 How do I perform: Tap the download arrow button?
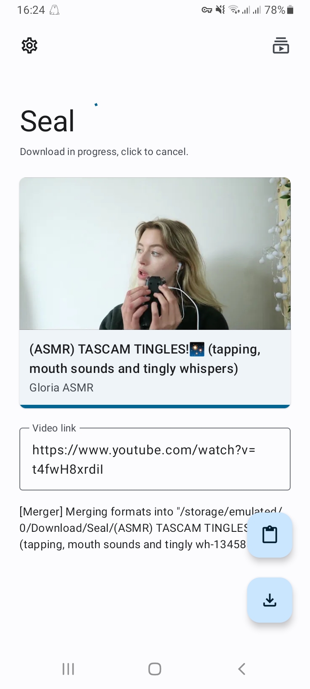[x=270, y=600]
